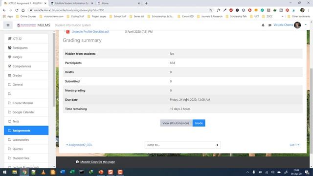Open General section in sidebar
This screenshot has height=176, width=313.
pos(26,85)
